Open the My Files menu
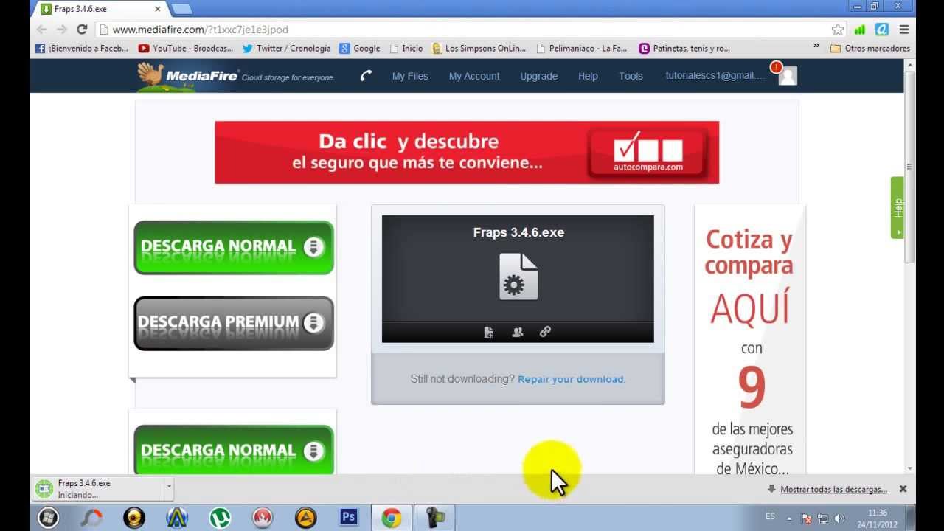Viewport: 944px width, 531px height. [410, 76]
